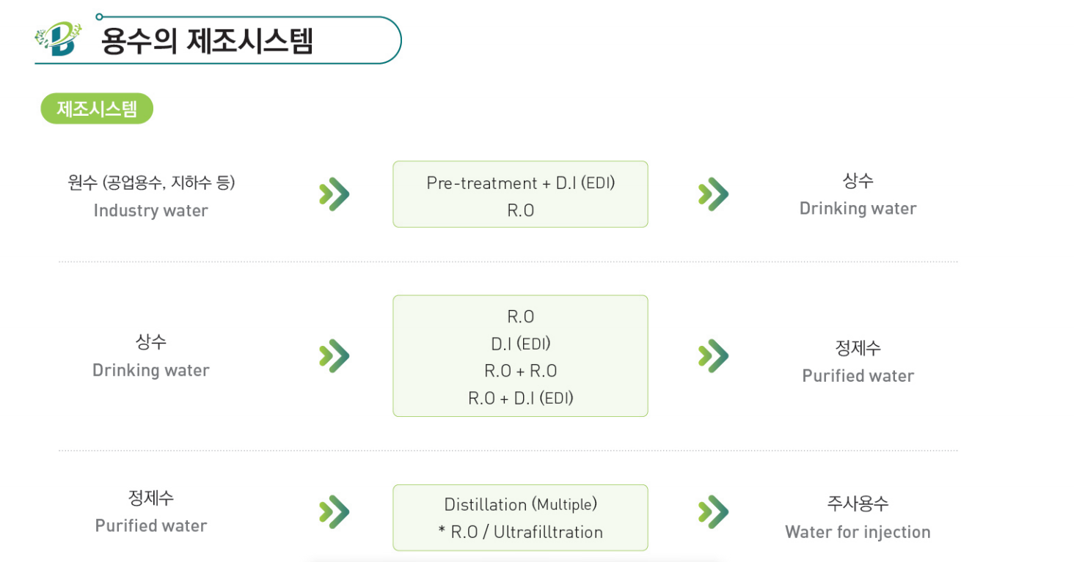The image size is (1074, 562).
Task: Click arrow icon after left Drinking water
Action: click(335, 355)
